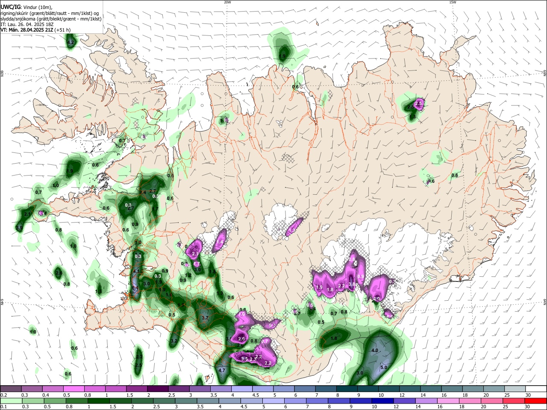Click the '3.7' precipitation value on the map
Image resolution: width=547 pixels, height=410 pixels.
[x=205, y=318]
